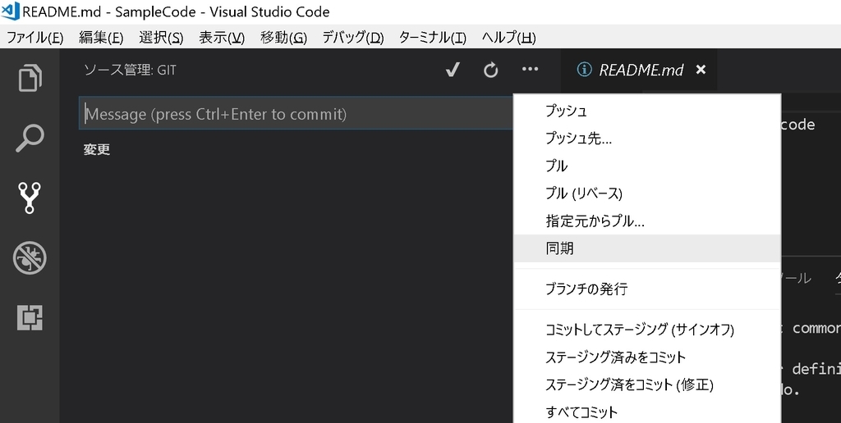
Task: Open the Debug view in activity bar
Action: click(30, 257)
